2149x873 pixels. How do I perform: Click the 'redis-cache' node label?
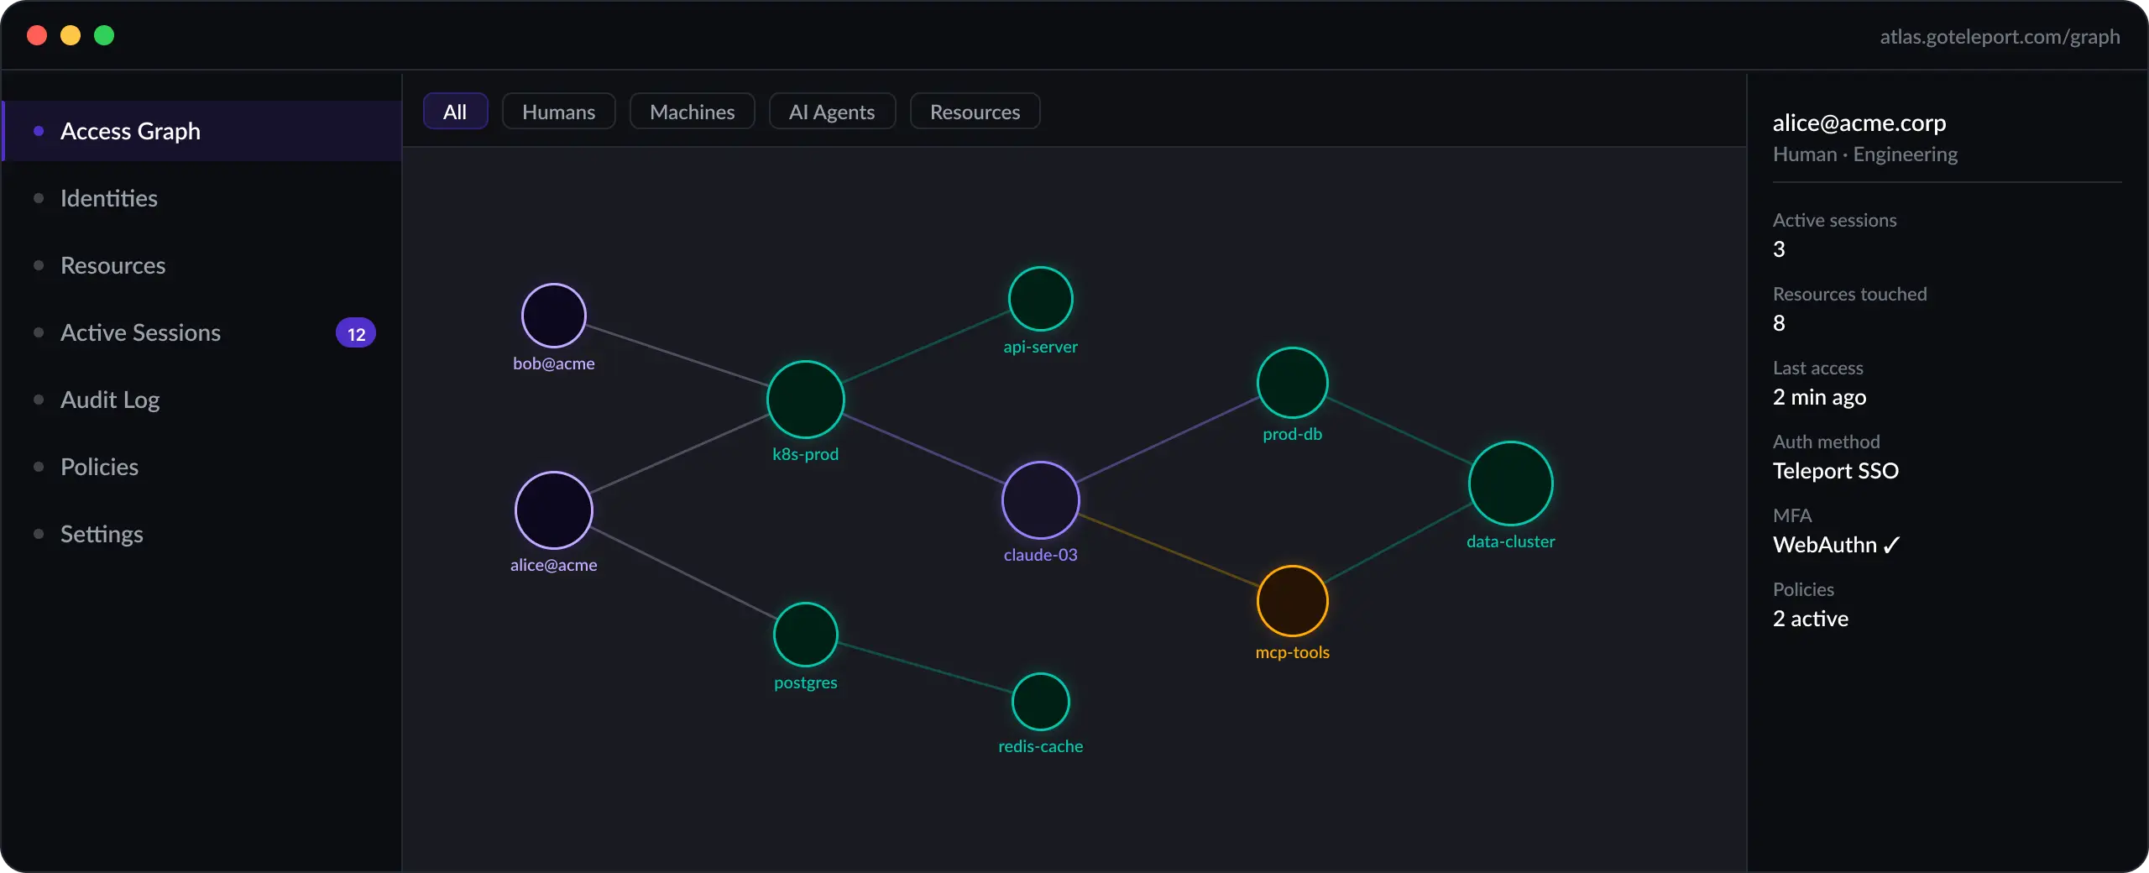(x=1040, y=746)
